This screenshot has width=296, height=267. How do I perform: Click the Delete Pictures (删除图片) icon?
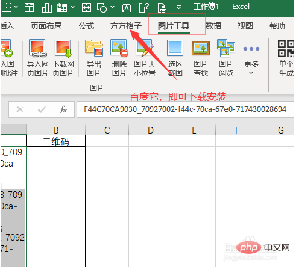point(119,48)
